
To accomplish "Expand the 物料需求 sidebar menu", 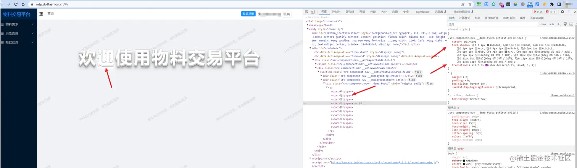I will (18, 24).
